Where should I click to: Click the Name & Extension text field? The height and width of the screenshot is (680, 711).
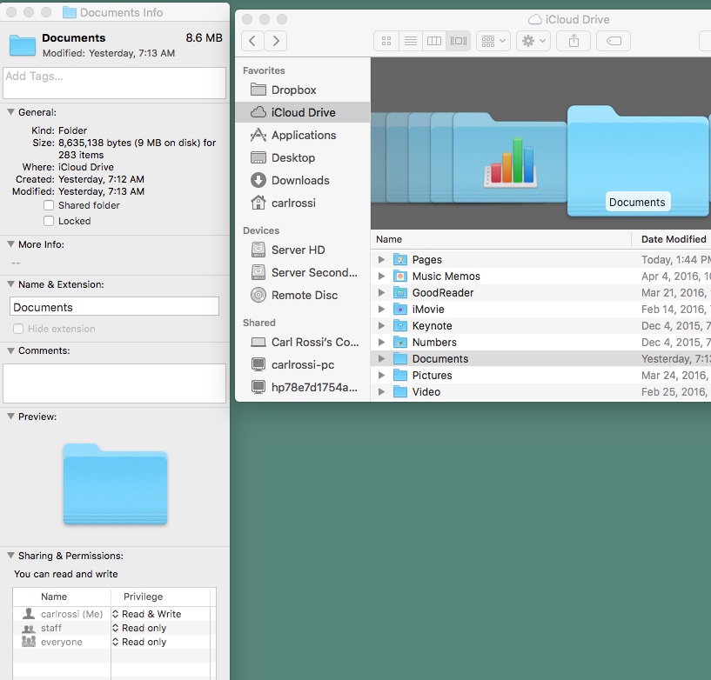pos(114,307)
